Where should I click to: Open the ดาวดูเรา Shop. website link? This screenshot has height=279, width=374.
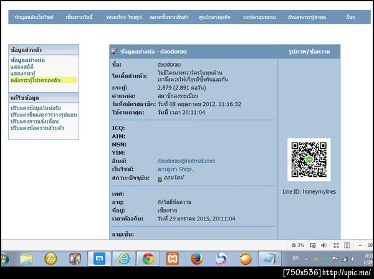(175, 169)
